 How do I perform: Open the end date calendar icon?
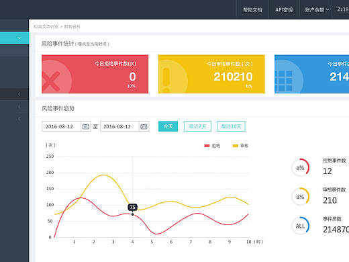tap(144, 126)
